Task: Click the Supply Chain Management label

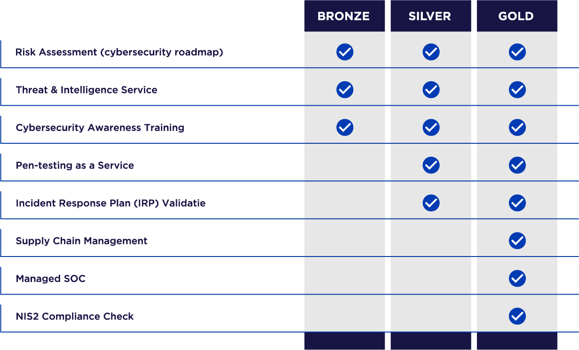Action: 81,241
